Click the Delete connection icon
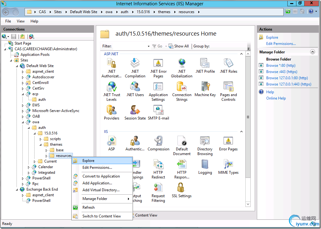The width and height of the screenshot is (321, 229). [31, 37]
